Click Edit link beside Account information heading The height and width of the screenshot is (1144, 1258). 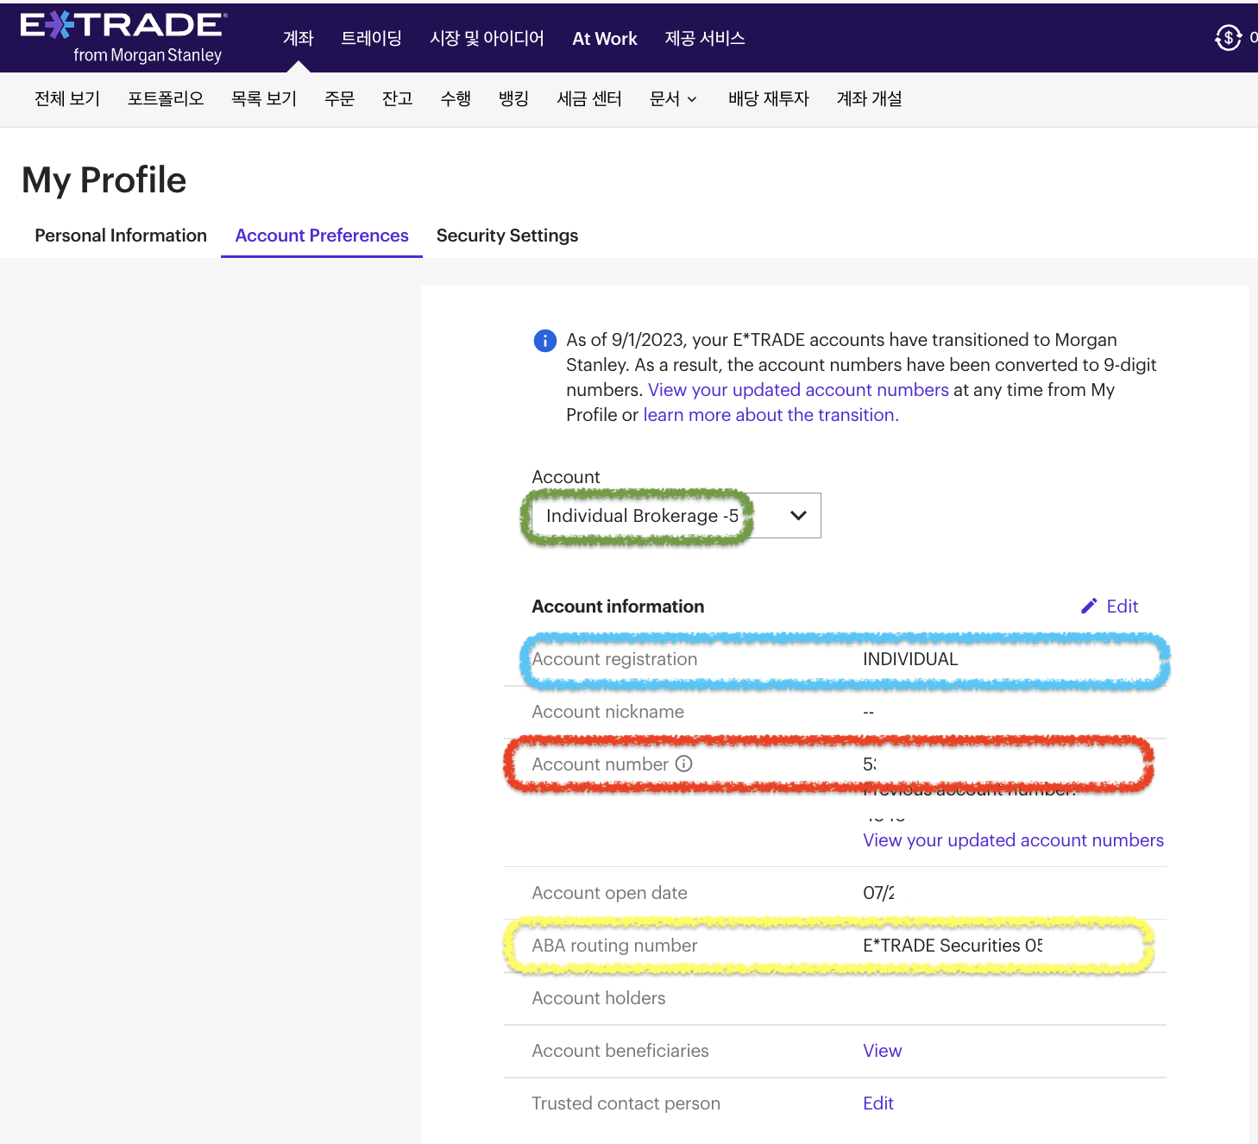coord(1123,607)
